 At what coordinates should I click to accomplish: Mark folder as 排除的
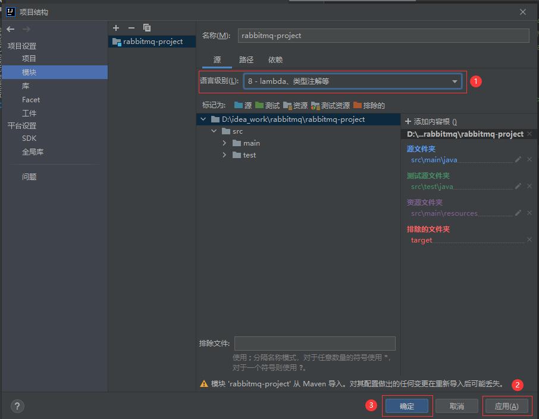[369, 105]
